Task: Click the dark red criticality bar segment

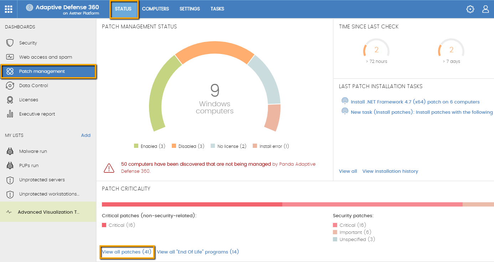Action: (192, 204)
